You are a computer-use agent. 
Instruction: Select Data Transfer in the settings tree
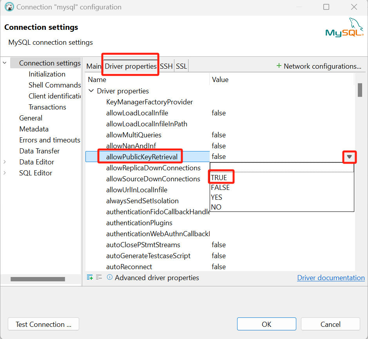coord(40,151)
